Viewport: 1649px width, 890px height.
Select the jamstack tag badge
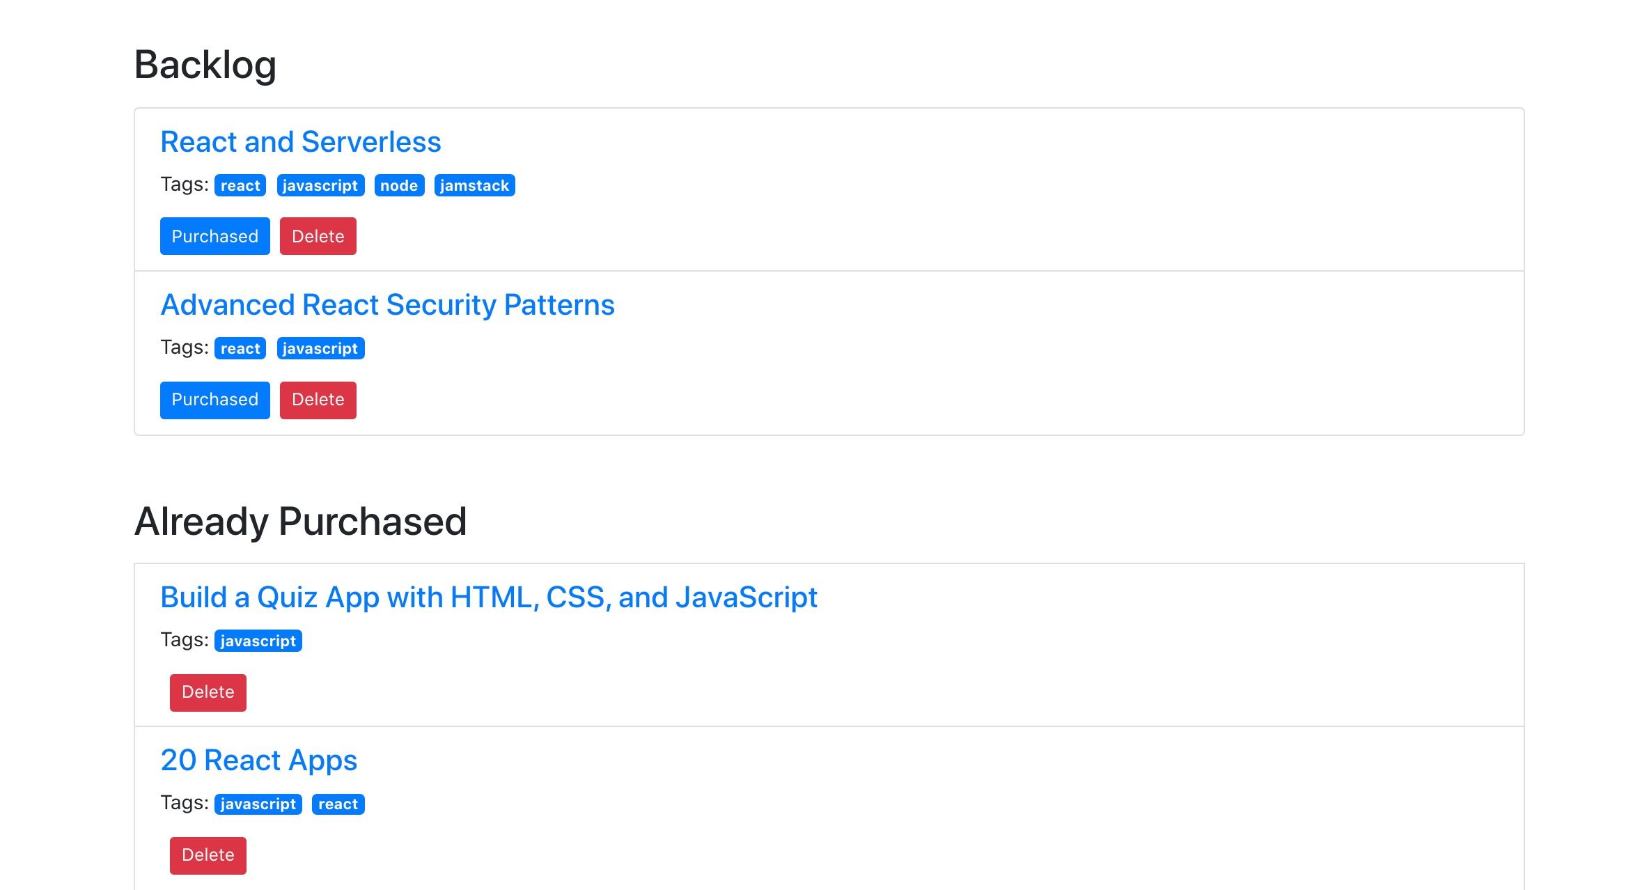point(475,185)
